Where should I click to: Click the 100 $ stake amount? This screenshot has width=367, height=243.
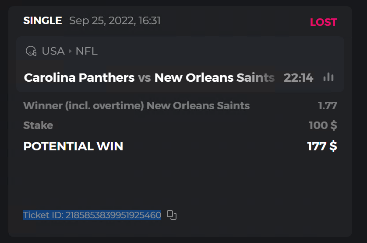(323, 125)
